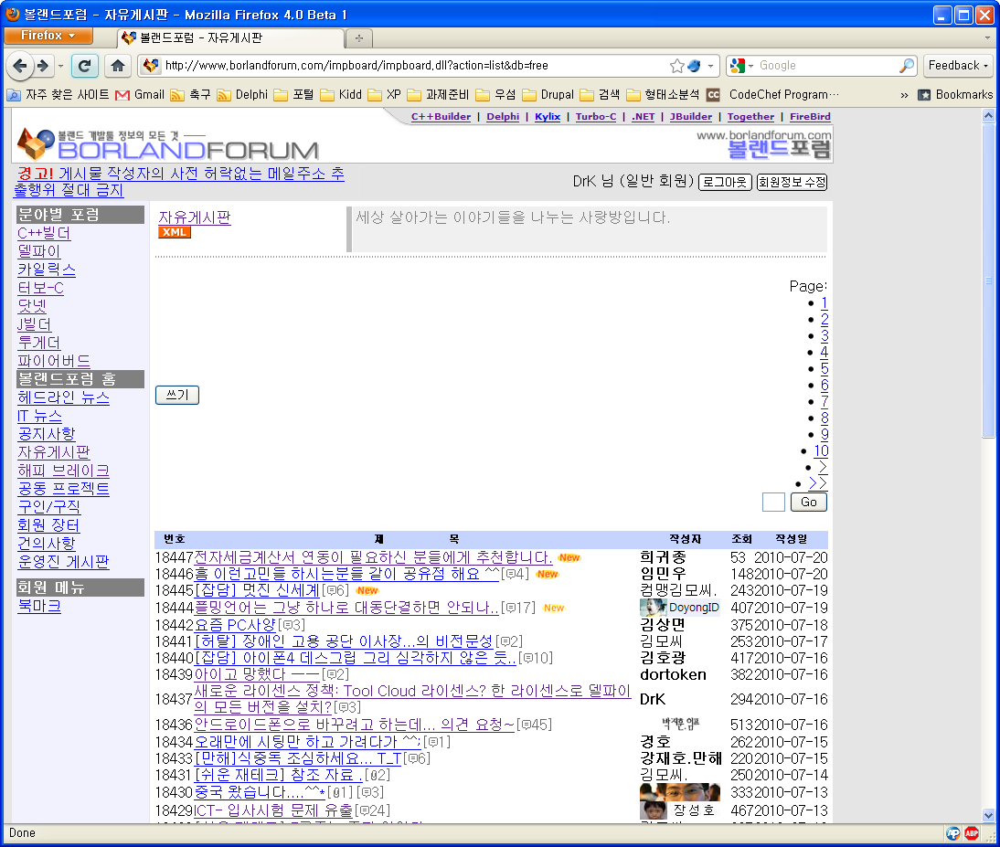Open the Drupal bookmarks folder
The width and height of the screenshot is (1000, 847).
[x=548, y=94]
